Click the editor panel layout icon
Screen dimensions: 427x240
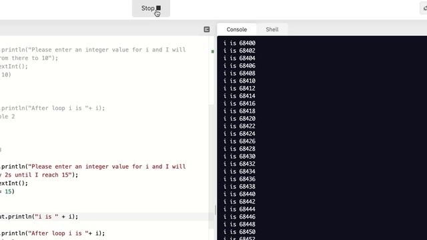pyautogui.click(x=207, y=29)
